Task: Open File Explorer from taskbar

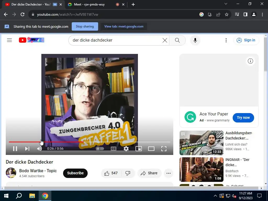Action: (x=32, y=196)
